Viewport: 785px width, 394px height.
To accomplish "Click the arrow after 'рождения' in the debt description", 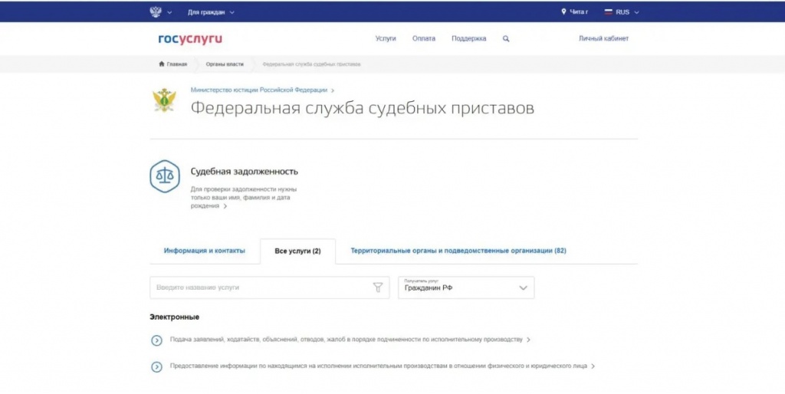I will tap(225, 206).
